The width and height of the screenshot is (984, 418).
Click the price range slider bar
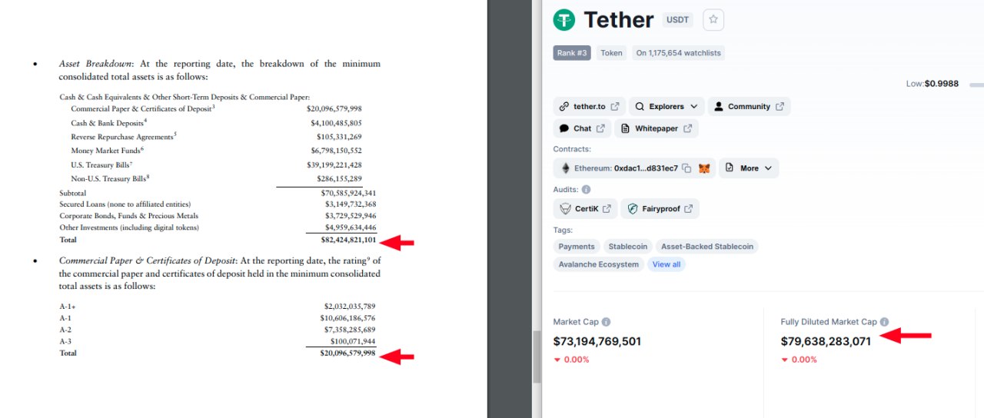(976, 84)
